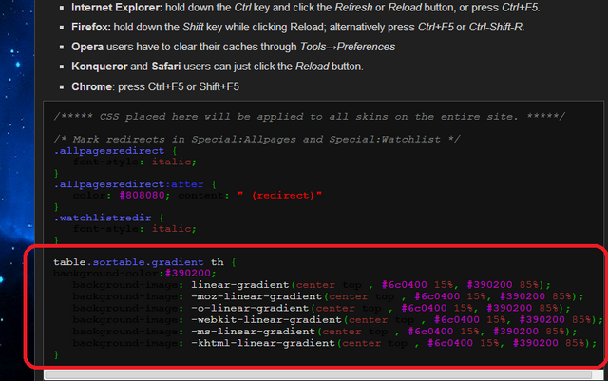Click the '-o-linear-gradient' line
Image resolution: width=608 pixels, height=381 pixels.
point(321,308)
